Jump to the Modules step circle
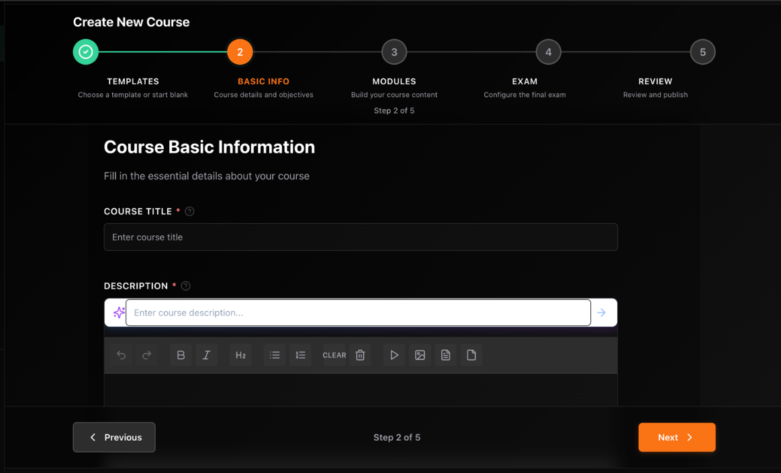This screenshot has width=781, height=473. 394,51
